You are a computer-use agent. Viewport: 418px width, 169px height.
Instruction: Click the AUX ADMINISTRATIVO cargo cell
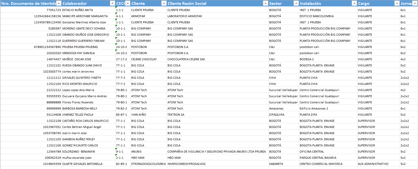tap(378, 164)
